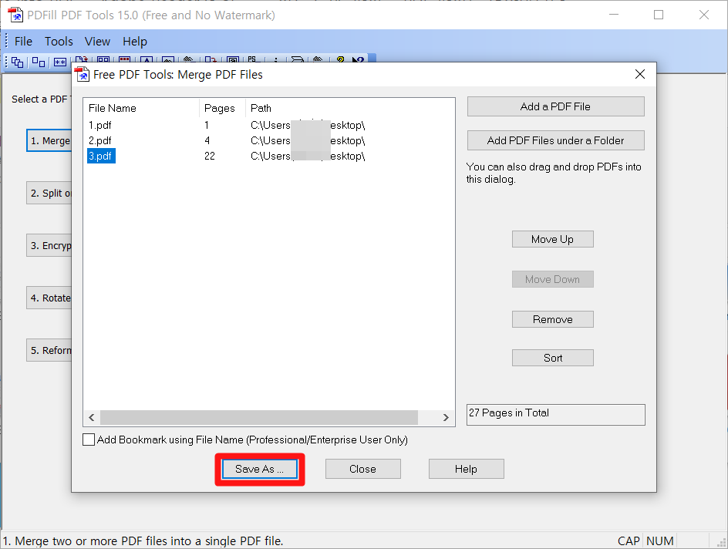Click the Save As ... button
This screenshot has width=728, height=549.
[260, 469]
